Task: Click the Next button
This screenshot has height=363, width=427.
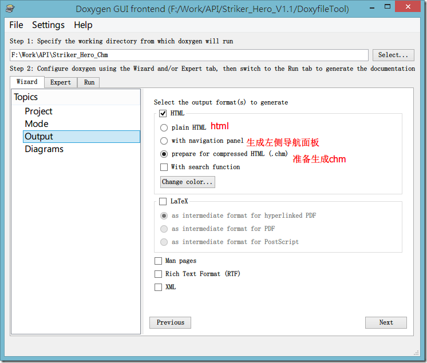Action: (x=386, y=322)
